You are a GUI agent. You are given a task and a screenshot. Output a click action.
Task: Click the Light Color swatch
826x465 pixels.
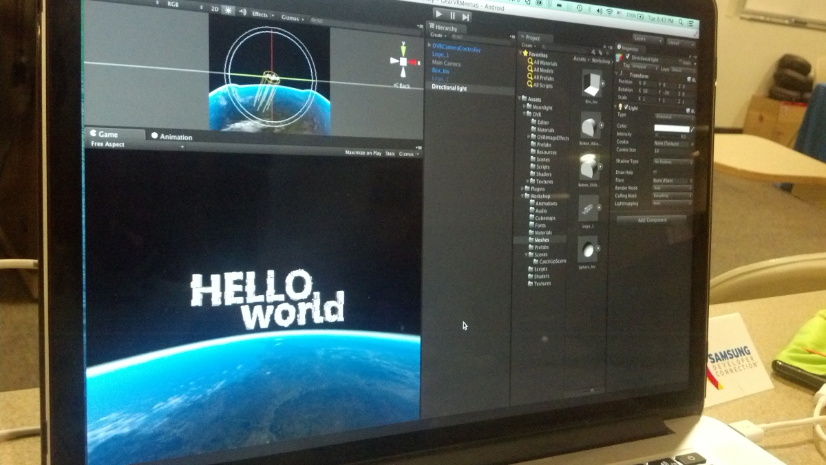click(x=671, y=128)
